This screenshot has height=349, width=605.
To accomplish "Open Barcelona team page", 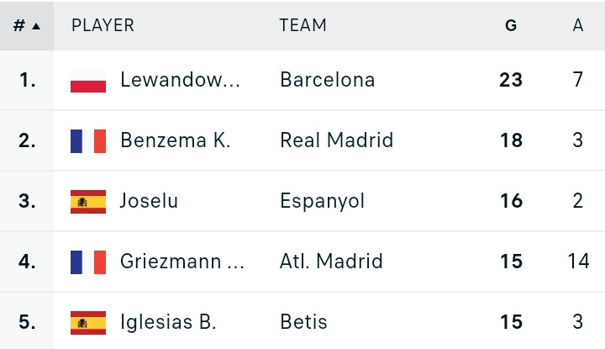I will pyautogui.click(x=328, y=80).
